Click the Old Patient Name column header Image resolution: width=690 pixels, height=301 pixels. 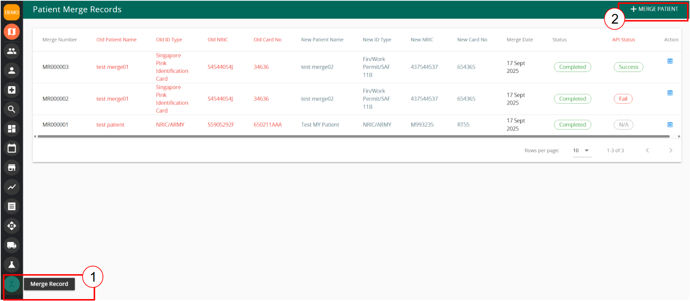point(116,40)
